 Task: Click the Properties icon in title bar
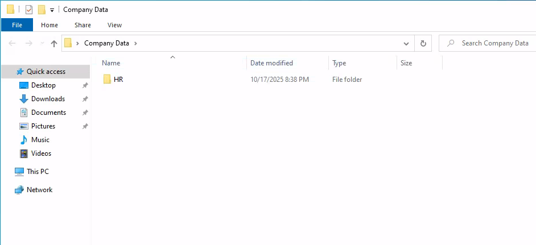click(x=29, y=9)
